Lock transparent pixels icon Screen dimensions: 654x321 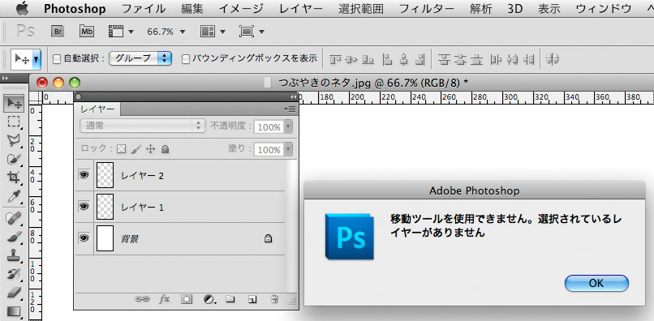121,149
